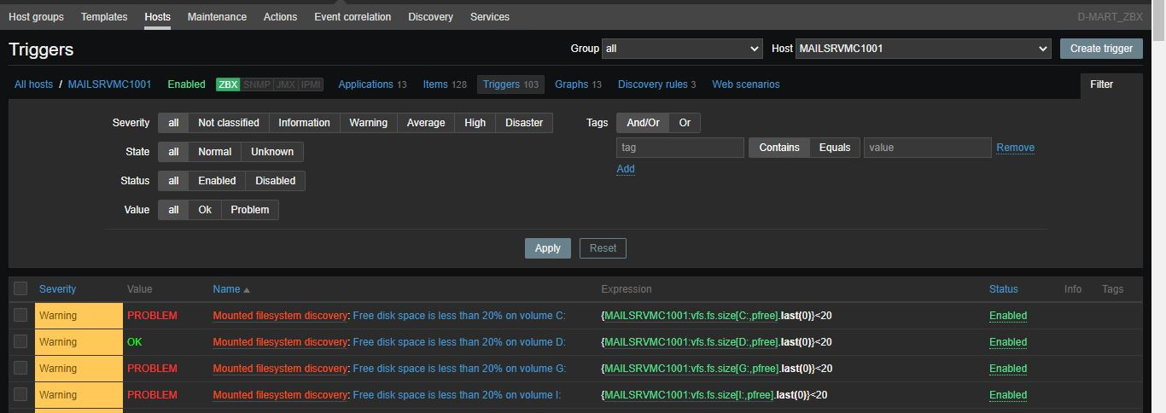The image size is (1166, 413).
Task: Click the IPMI interface status badge
Action: tap(311, 84)
